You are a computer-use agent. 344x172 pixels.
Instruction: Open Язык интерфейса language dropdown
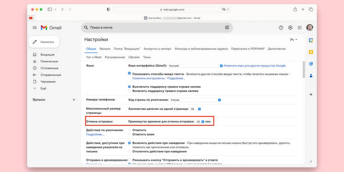pos(195,66)
